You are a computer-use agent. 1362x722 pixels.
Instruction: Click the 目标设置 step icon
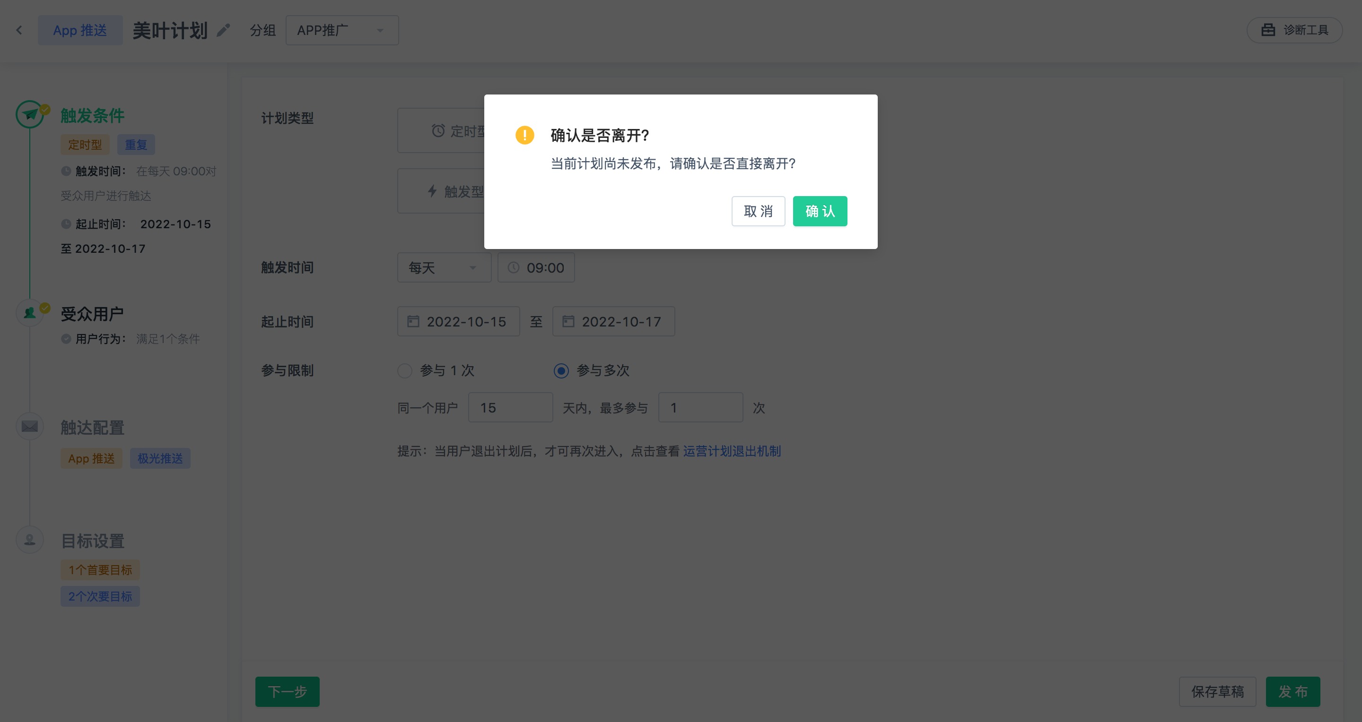(30, 540)
